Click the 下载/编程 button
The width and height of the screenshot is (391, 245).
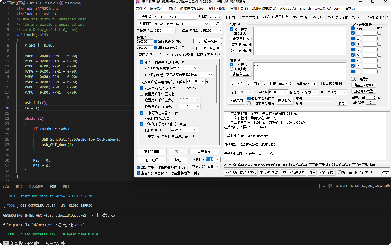(152, 152)
